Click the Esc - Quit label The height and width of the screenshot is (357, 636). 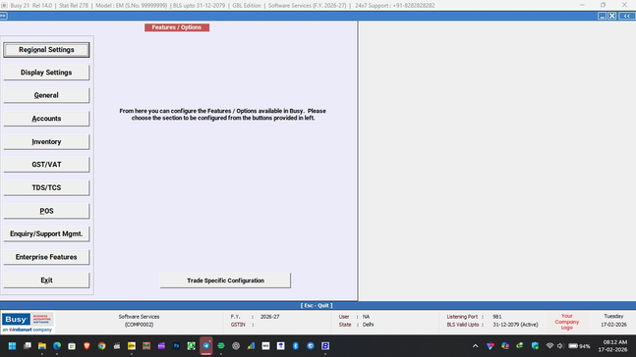pyautogui.click(x=317, y=306)
